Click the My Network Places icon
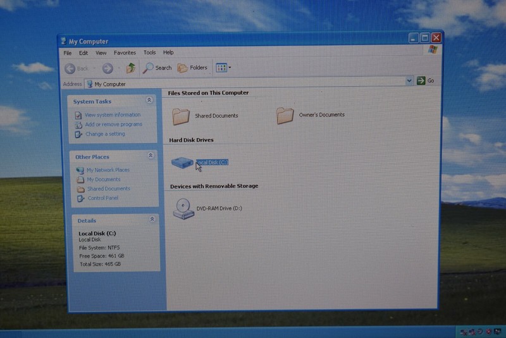506x338 pixels. (x=80, y=170)
